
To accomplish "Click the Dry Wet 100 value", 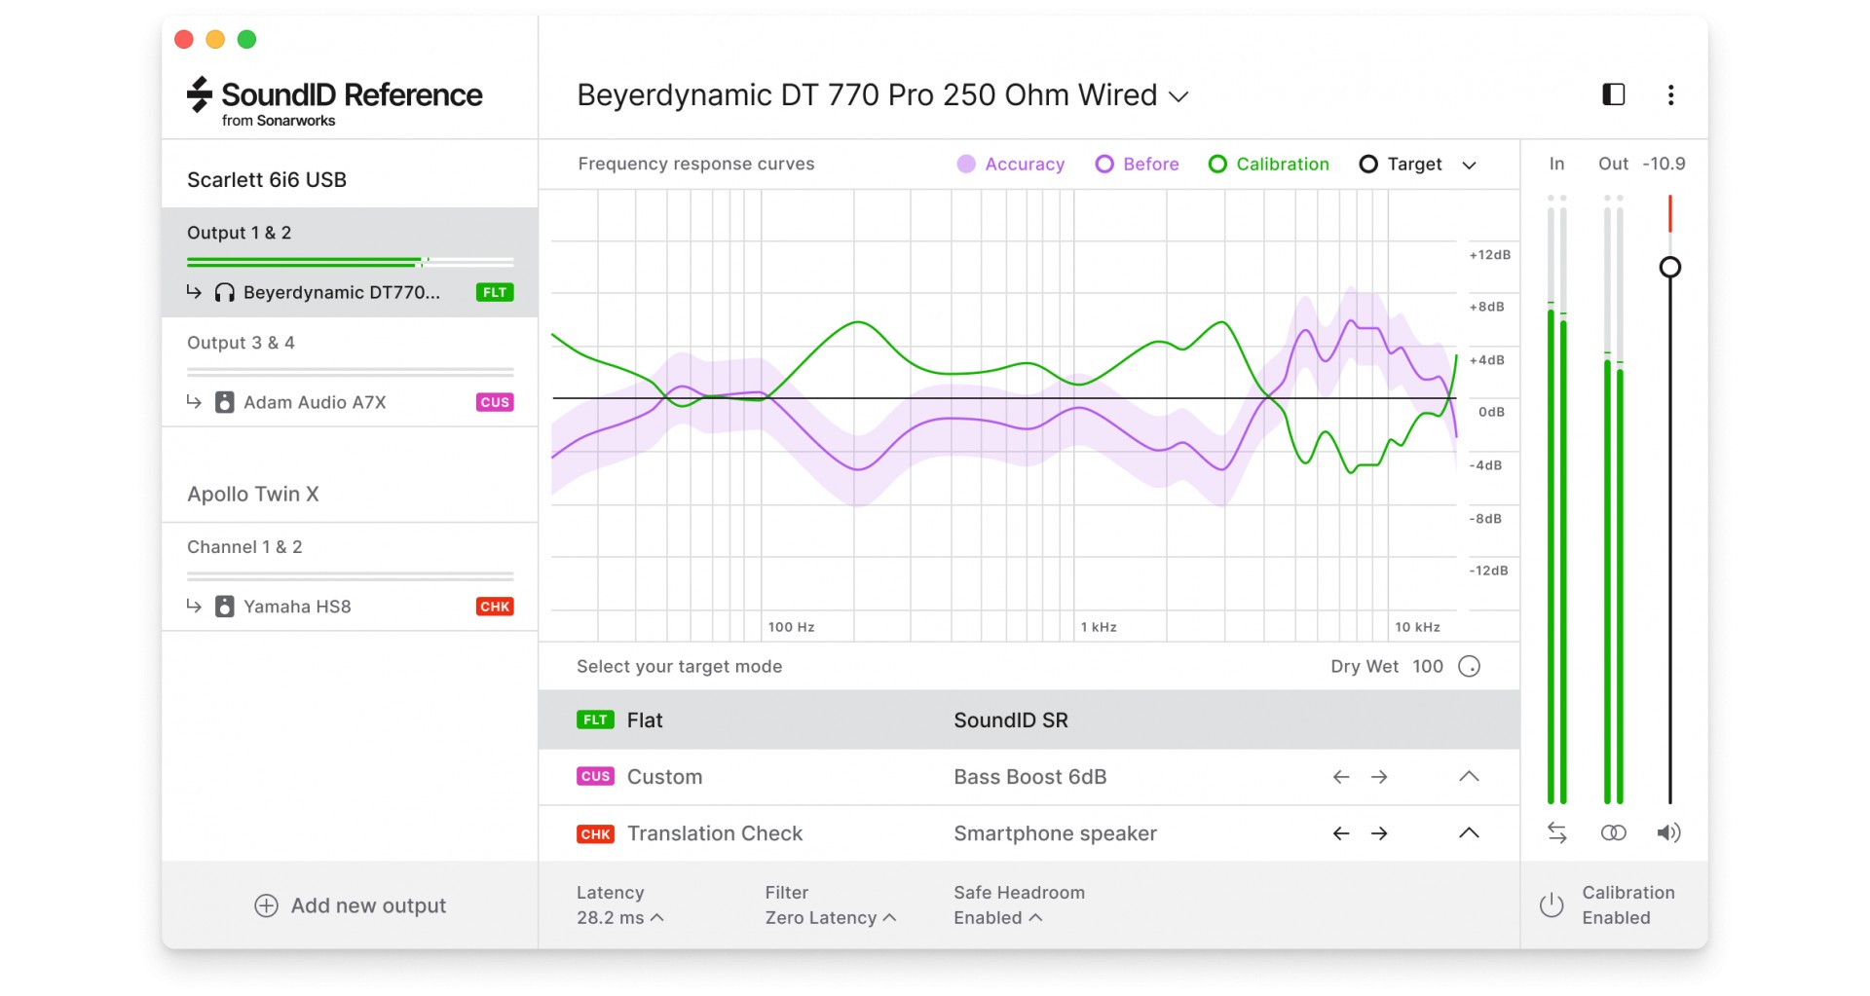I will (x=1427, y=666).
